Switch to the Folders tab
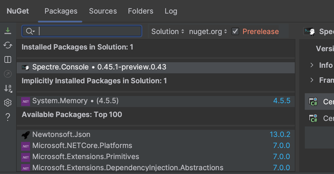The image size is (334, 174). 141,11
